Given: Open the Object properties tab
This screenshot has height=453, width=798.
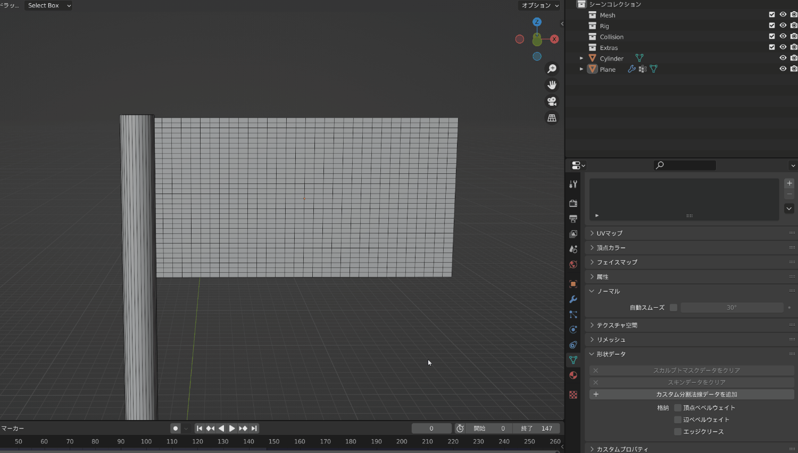Looking at the screenshot, I should [x=573, y=284].
